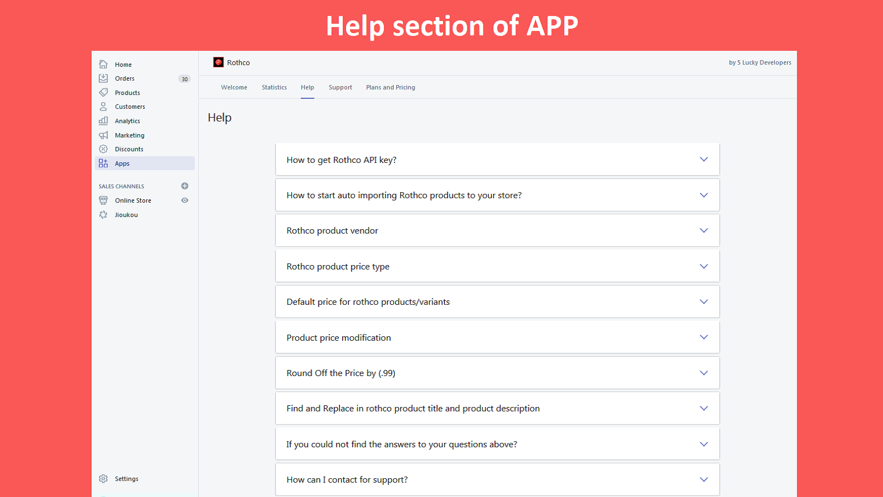Click the Discounts percent icon
Image resolution: width=883 pixels, height=497 pixels.
[x=103, y=149]
